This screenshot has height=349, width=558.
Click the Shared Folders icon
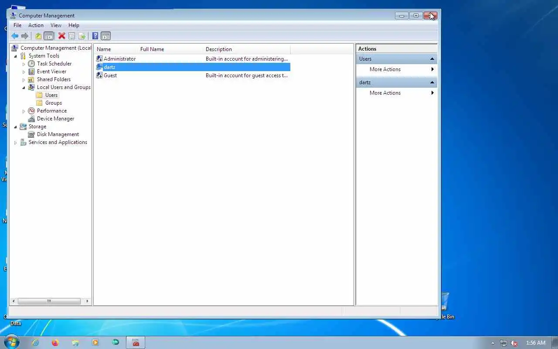pyautogui.click(x=31, y=79)
